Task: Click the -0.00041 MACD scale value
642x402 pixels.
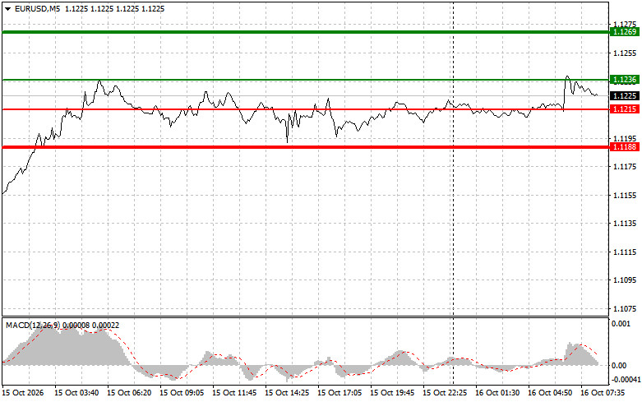Action: 625,380
